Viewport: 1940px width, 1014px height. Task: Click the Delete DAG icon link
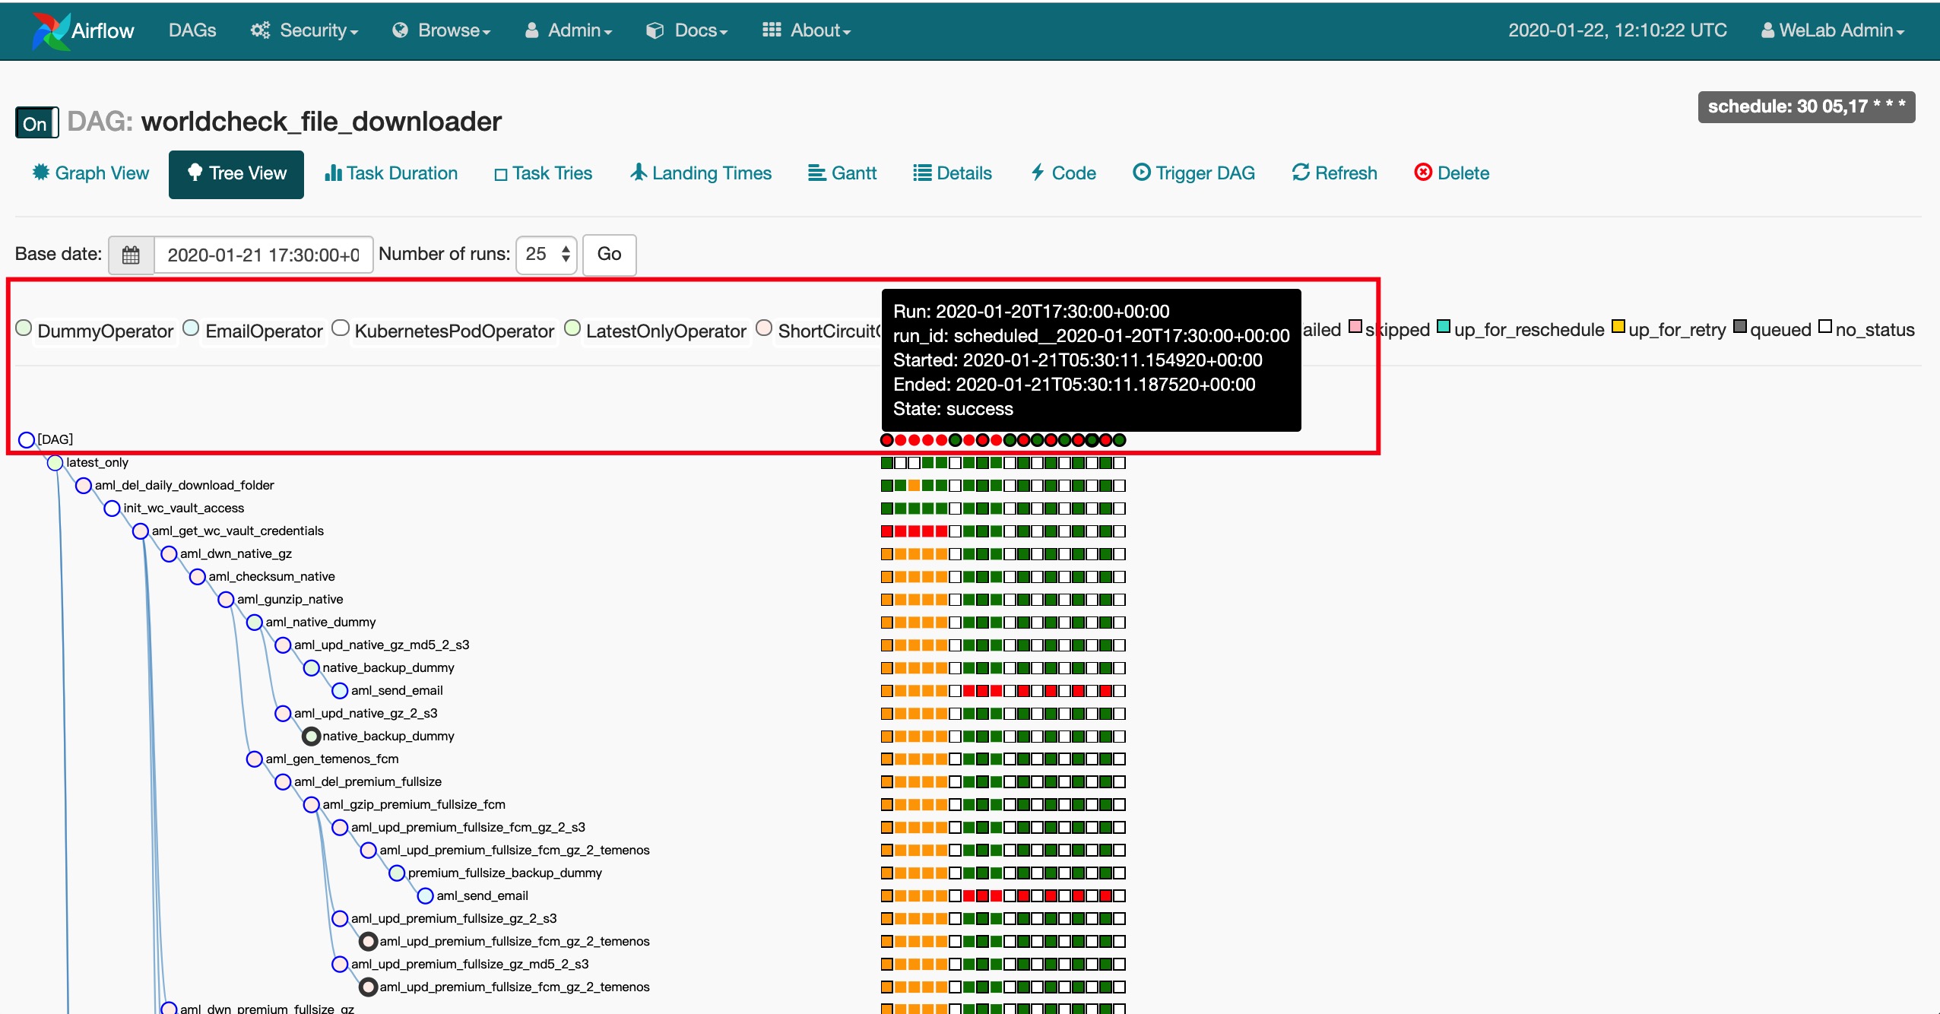[1451, 173]
